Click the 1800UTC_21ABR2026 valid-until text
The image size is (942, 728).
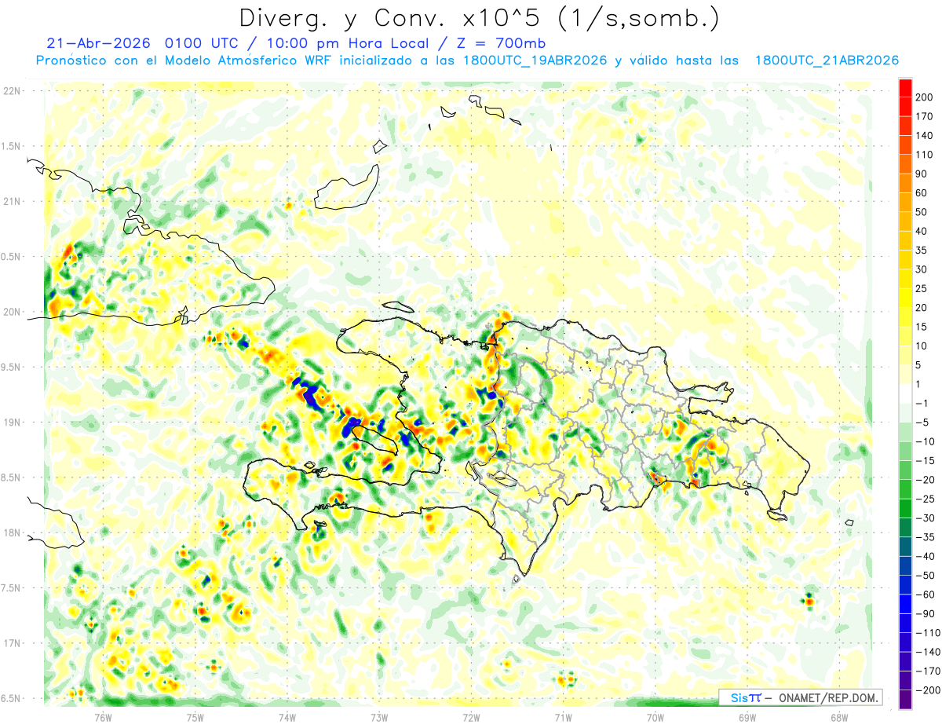click(827, 60)
